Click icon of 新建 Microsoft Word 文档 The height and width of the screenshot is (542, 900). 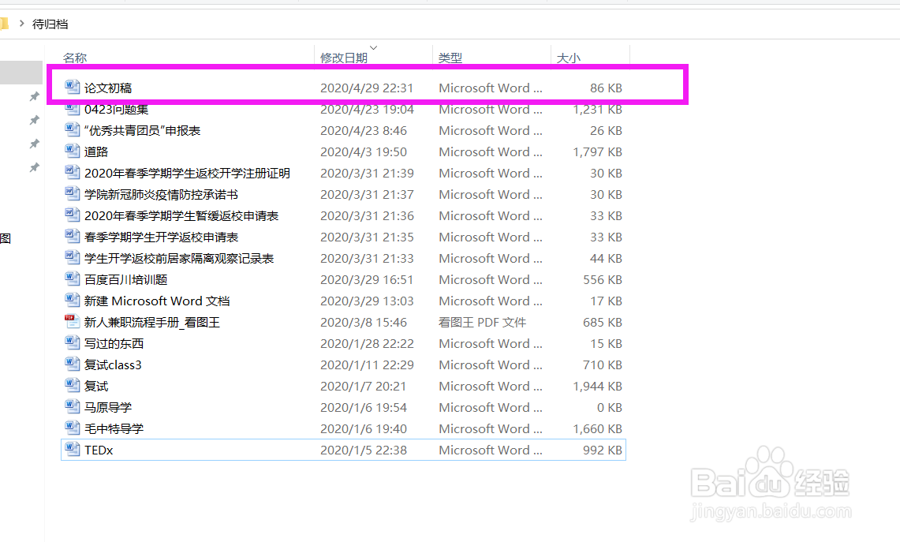(x=72, y=300)
